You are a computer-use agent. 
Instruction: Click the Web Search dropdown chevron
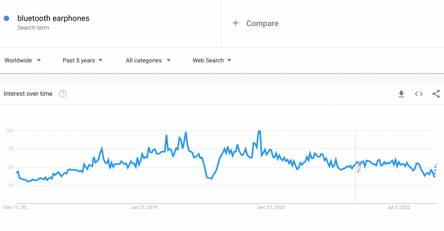pyautogui.click(x=229, y=60)
